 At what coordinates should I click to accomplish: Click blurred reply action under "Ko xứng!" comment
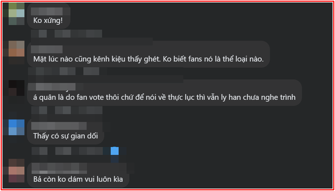[78, 34]
